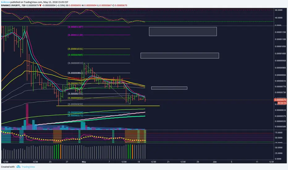Click the 0.00000850 price axis label
The image size is (288, 170).
[x=280, y=75]
